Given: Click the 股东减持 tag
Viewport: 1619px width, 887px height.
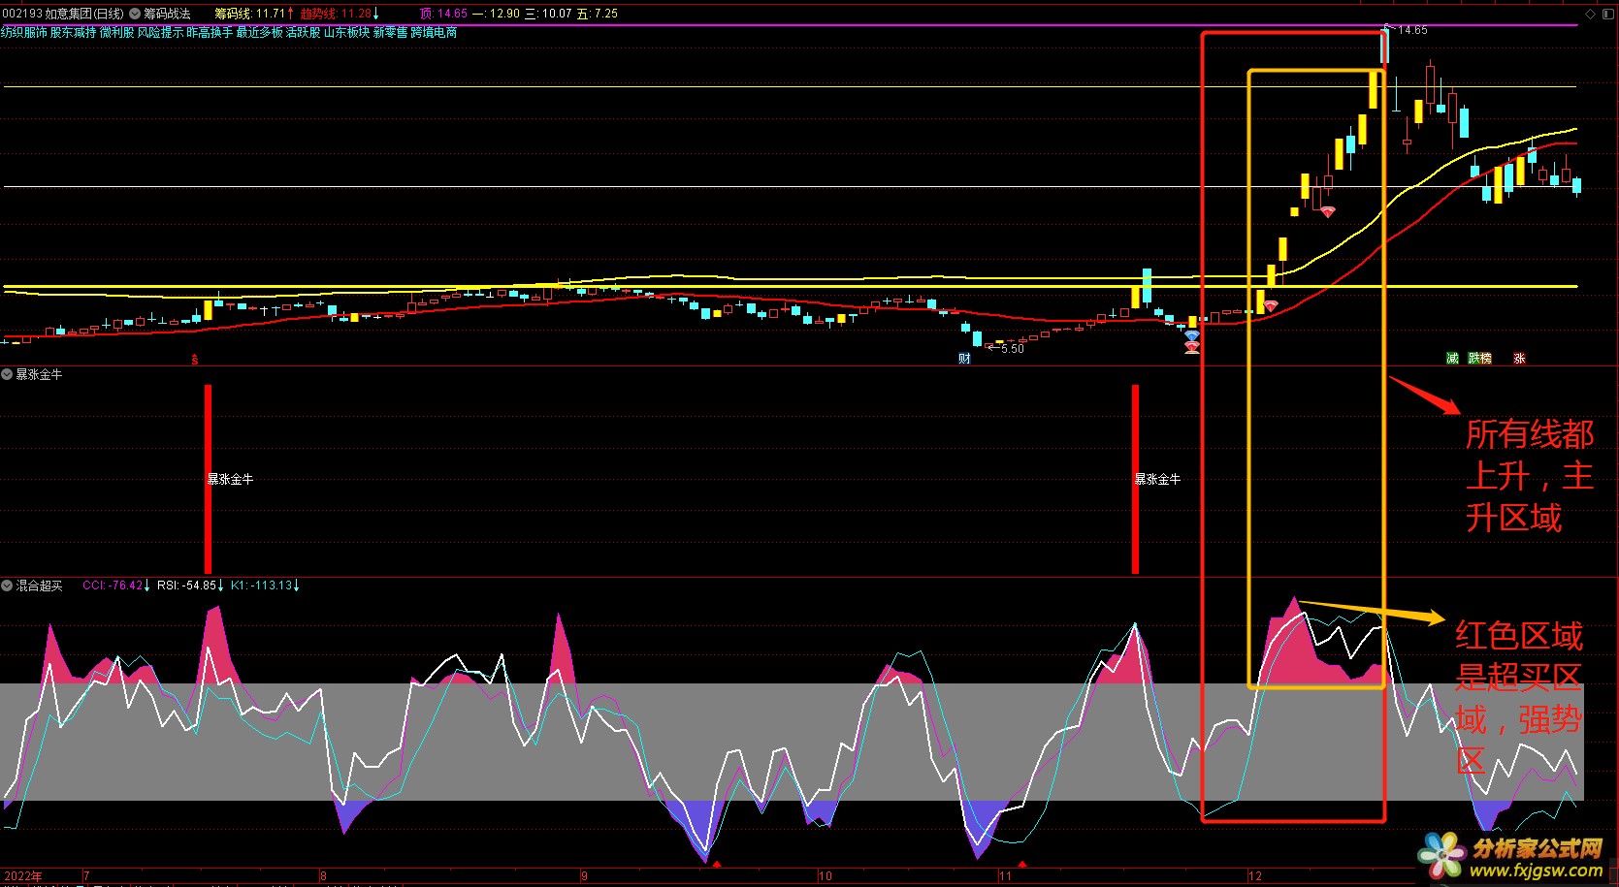Looking at the screenshot, I should (x=74, y=32).
